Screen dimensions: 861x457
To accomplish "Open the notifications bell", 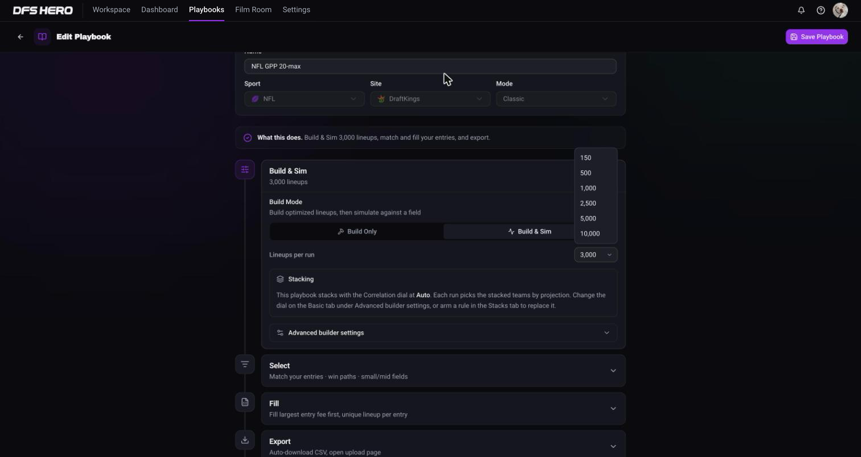I will [x=801, y=10].
